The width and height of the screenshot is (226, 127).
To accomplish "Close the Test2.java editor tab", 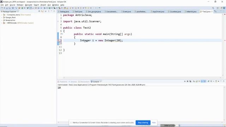I will click(x=212, y=12).
